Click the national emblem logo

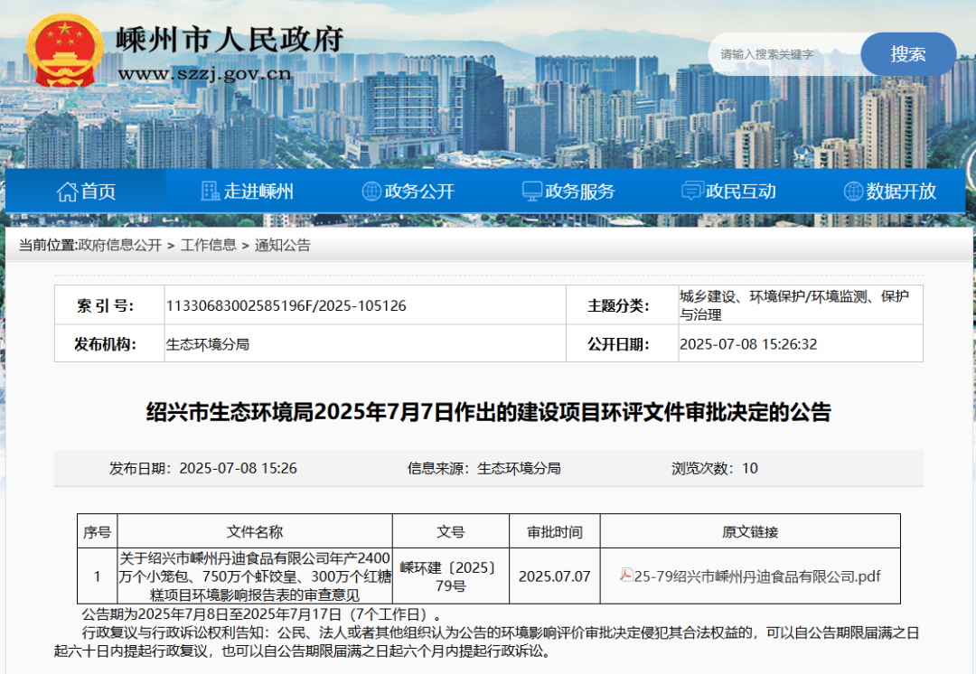tap(65, 52)
